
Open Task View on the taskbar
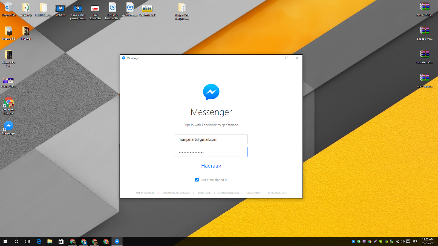click(x=27, y=241)
